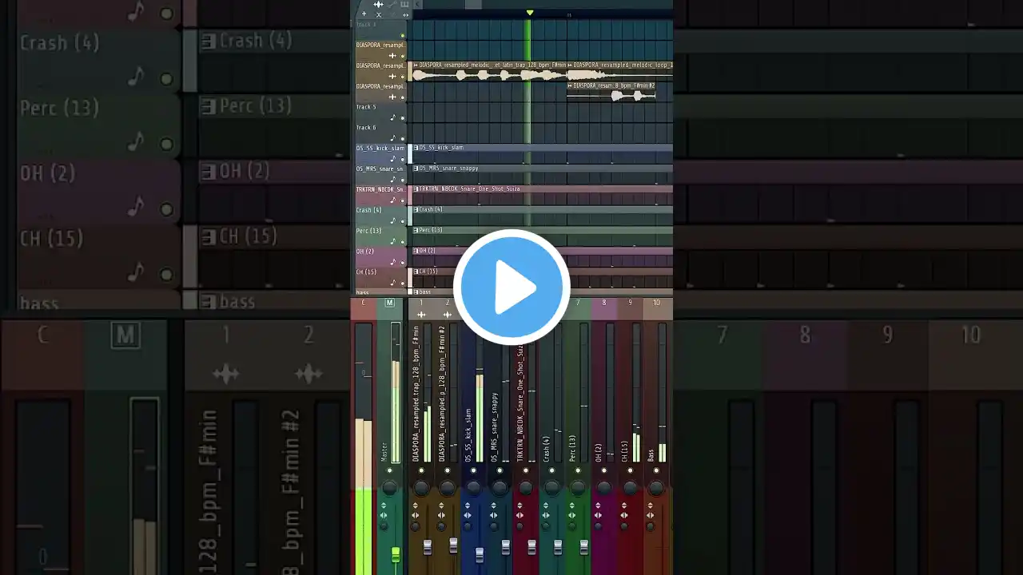Toggle Master mixer track mute LED
Viewport: 1023px width, 575px height.
click(389, 470)
